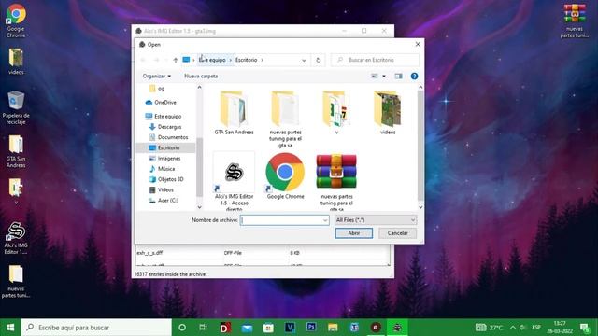Open the Organizar menu
The height and width of the screenshot is (336, 598).
(x=156, y=77)
